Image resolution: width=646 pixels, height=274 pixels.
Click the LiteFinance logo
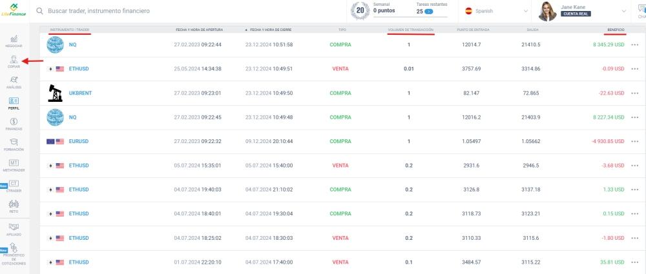click(14, 10)
